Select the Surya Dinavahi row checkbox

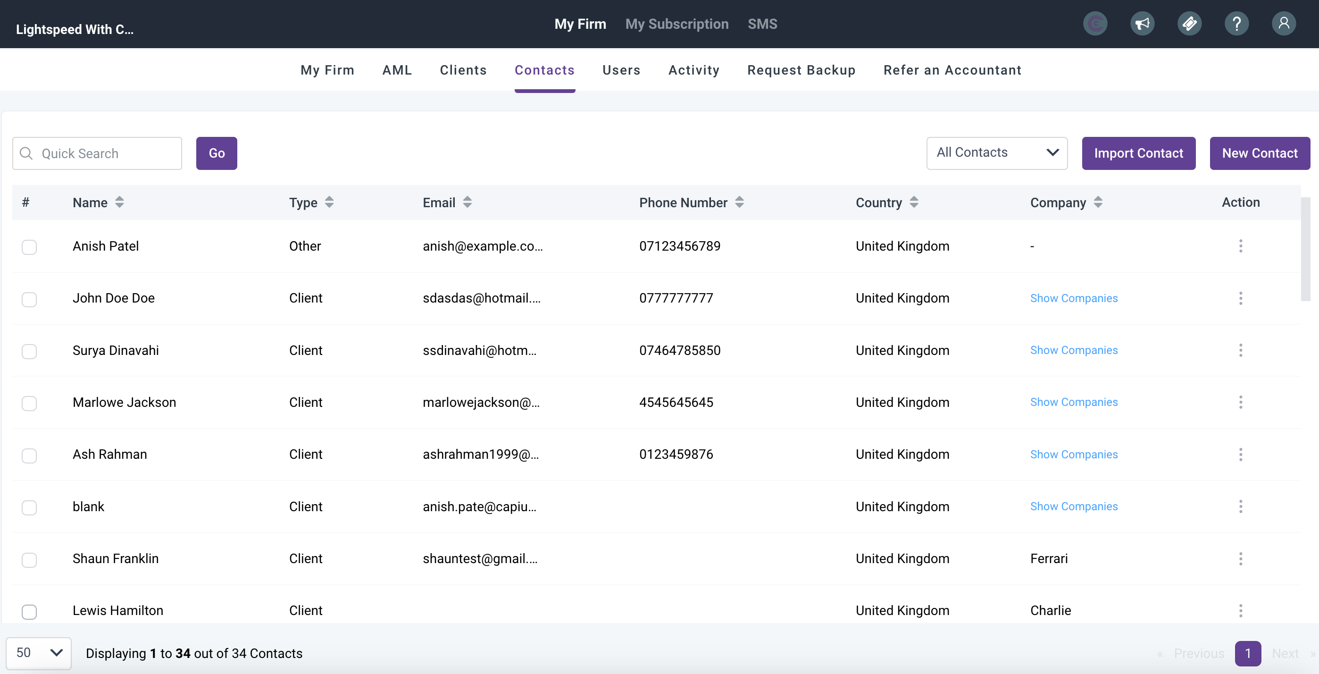pyautogui.click(x=29, y=351)
